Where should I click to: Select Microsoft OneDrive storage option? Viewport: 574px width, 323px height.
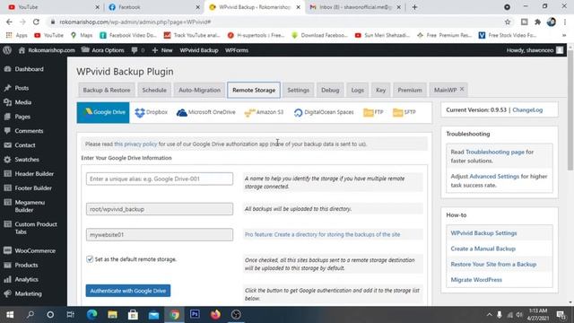(205, 112)
